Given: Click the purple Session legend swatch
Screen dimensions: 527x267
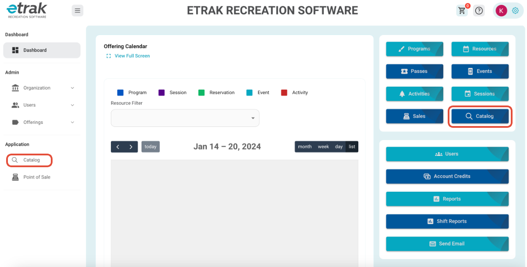Looking at the screenshot, I should tap(162, 93).
